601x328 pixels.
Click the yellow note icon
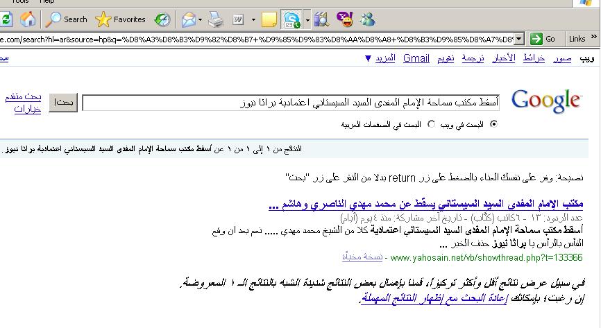point(269,19)
